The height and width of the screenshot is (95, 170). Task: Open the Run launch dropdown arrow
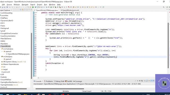pyautogui.click(x=53, y=7)
